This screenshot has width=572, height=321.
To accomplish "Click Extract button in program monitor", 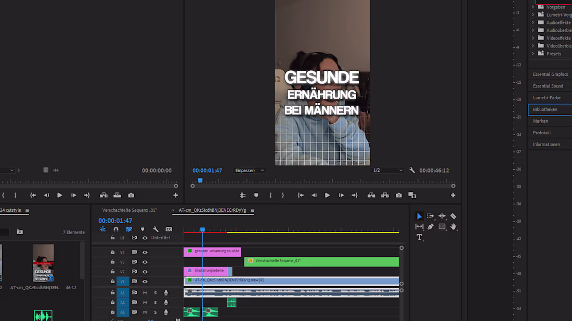I will coord(385,196).
